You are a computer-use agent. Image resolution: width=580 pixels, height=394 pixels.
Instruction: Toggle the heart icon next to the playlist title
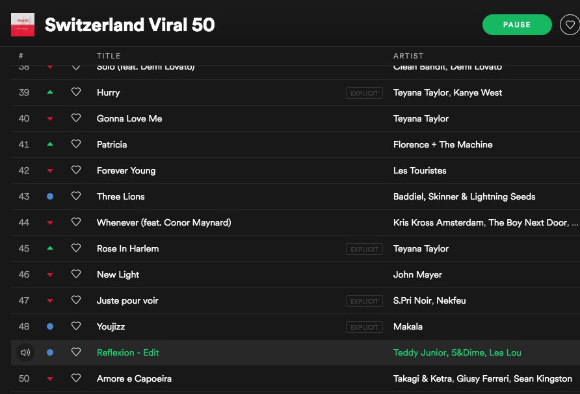tap(570, 24)
